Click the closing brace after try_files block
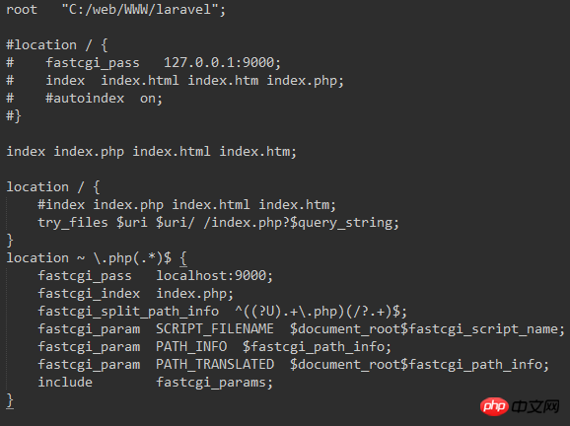This screenshot has height=426, width=570. tap(10, 241)
